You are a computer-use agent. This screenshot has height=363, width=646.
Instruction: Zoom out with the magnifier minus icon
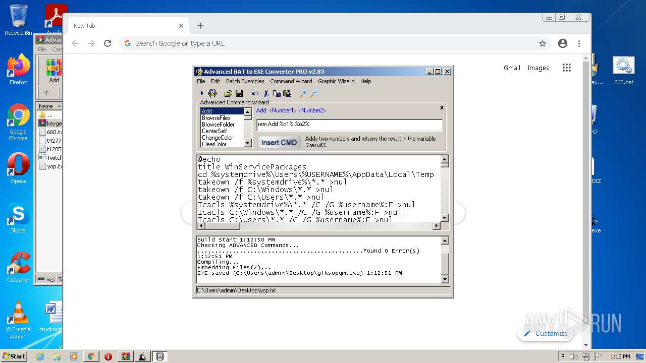click(x=314, y=93)
